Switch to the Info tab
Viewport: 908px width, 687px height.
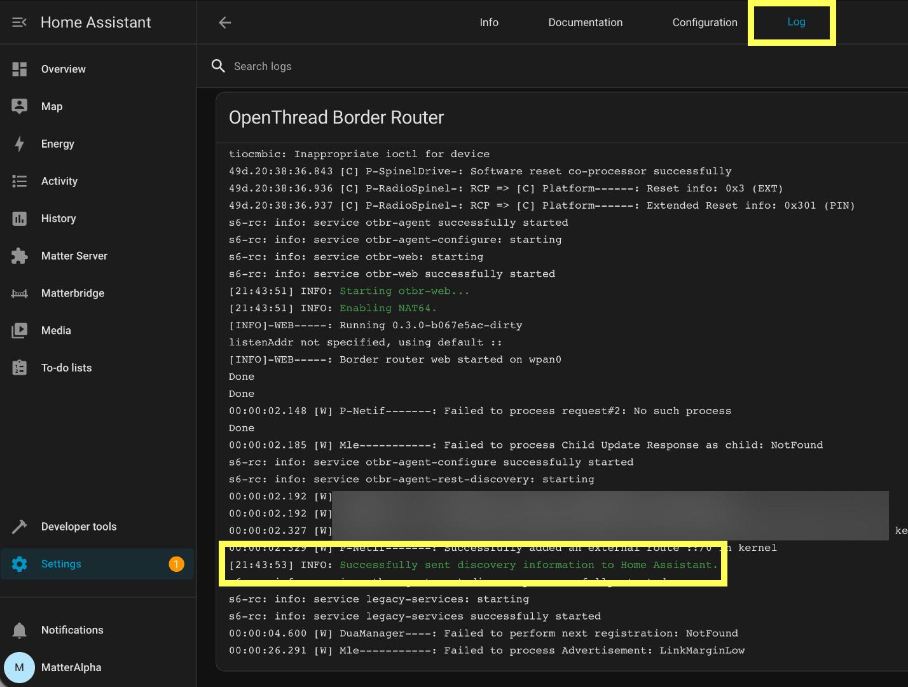pos(489,22)
